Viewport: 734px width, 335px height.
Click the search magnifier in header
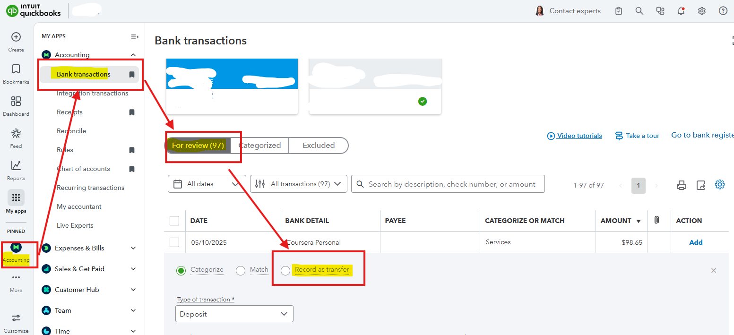pos(639,11)
